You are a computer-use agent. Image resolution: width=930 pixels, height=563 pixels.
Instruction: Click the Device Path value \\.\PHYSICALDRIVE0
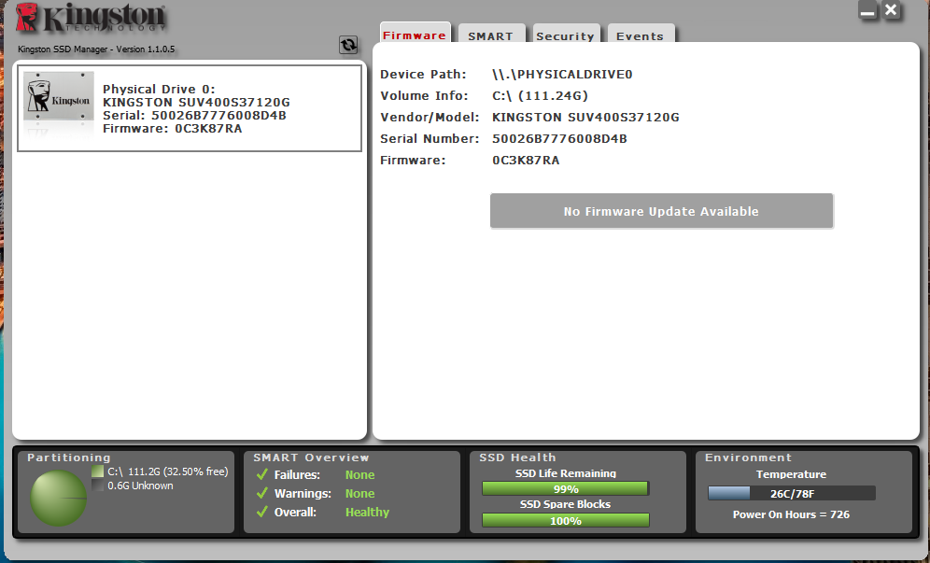(x=562, y=75)
